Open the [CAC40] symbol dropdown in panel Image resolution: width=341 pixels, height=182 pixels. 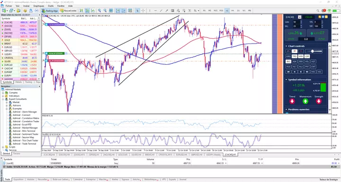(x=299, y=17)
